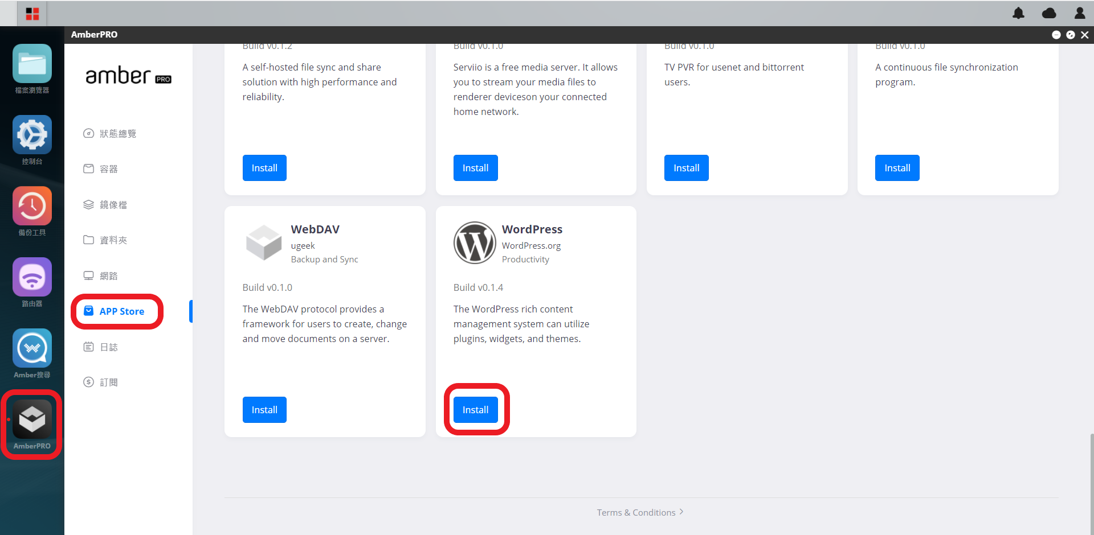
Task: Open the file browser desktop icon
Action: point(32,64)
